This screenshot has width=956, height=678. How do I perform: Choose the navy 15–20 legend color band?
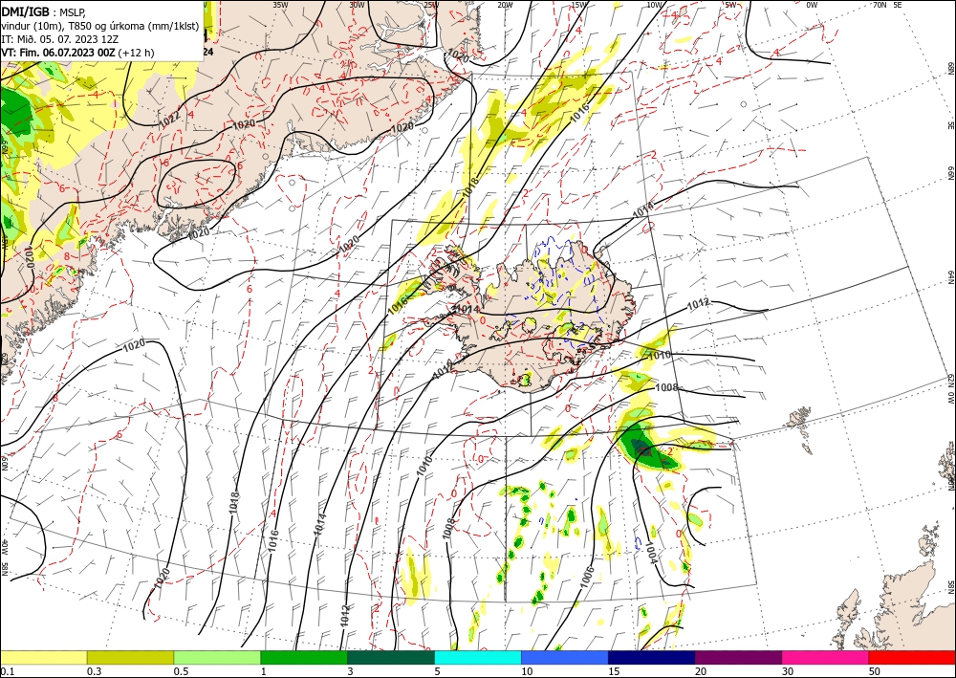(x=652, y=657)
